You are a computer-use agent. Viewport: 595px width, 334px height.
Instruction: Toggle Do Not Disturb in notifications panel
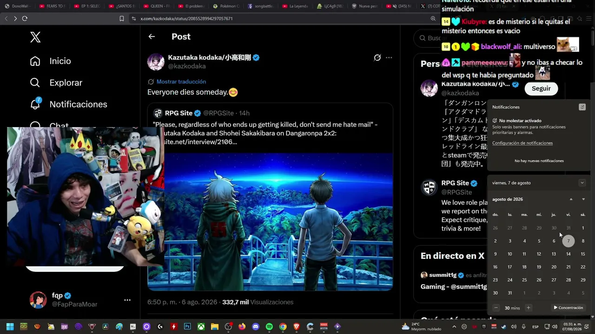coord(582,107)
